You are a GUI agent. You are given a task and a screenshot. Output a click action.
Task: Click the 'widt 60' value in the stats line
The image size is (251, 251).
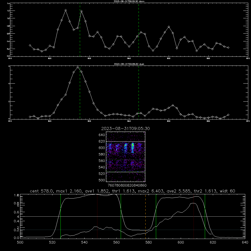coord(227,191)
